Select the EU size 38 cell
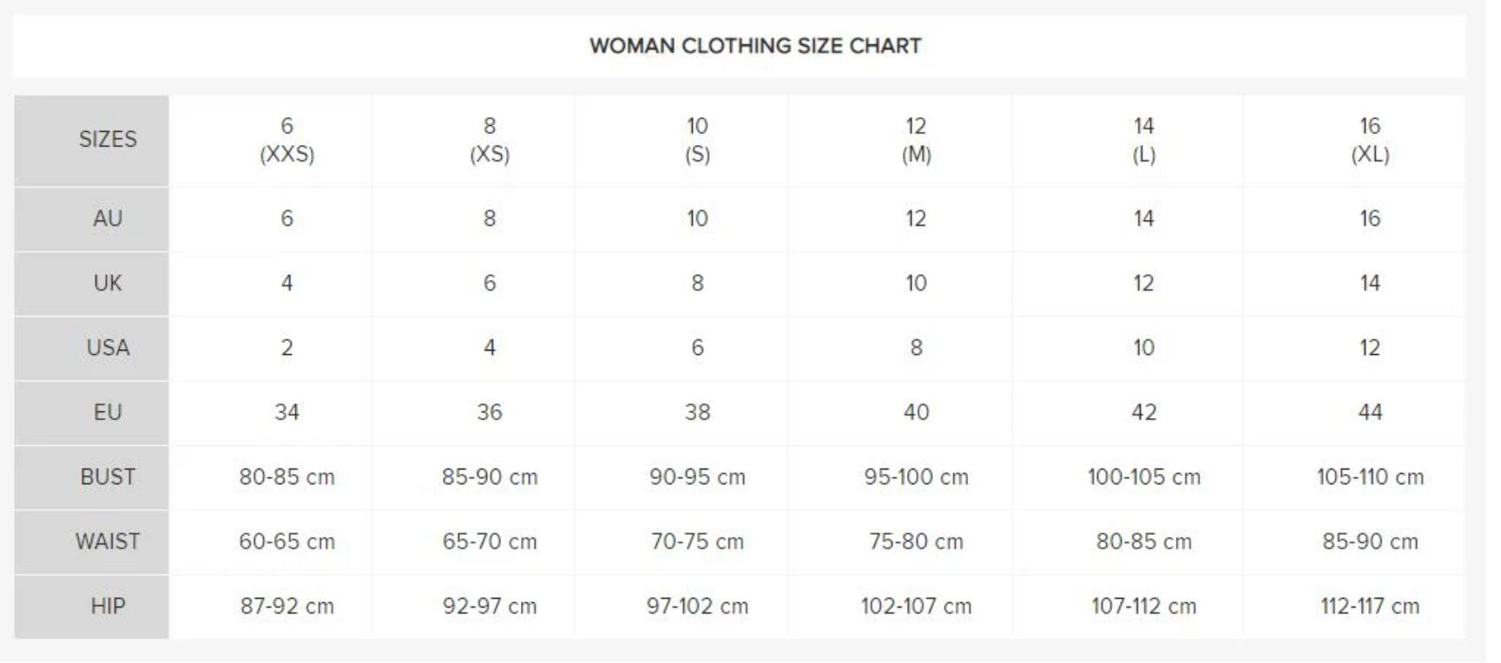 tap(698, 413)
